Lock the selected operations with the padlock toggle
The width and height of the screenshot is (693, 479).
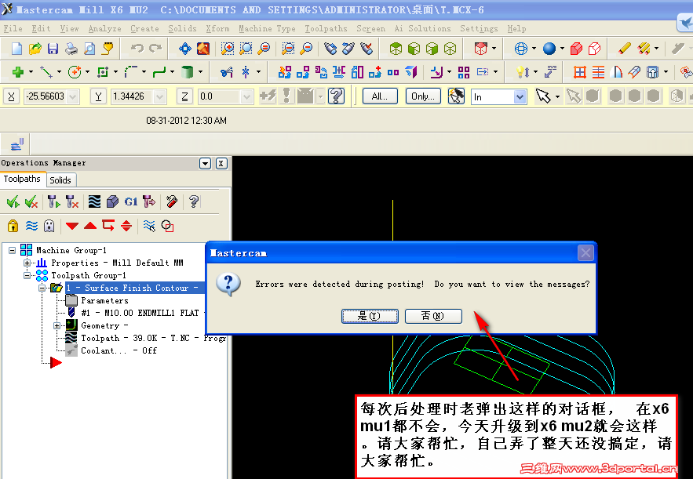coord(12,226)
